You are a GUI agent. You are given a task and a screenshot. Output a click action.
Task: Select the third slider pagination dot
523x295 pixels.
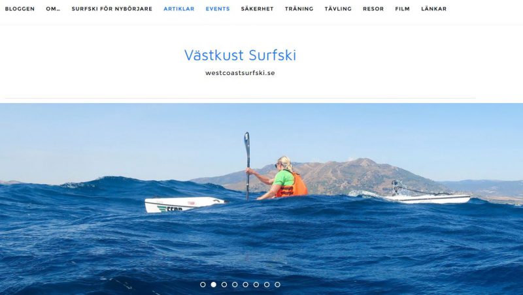(x=224, y=285)
